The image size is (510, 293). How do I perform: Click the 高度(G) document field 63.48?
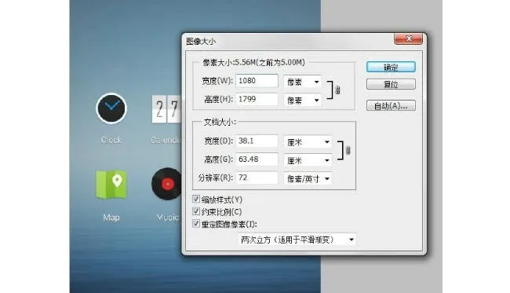[x=257, y=159]
